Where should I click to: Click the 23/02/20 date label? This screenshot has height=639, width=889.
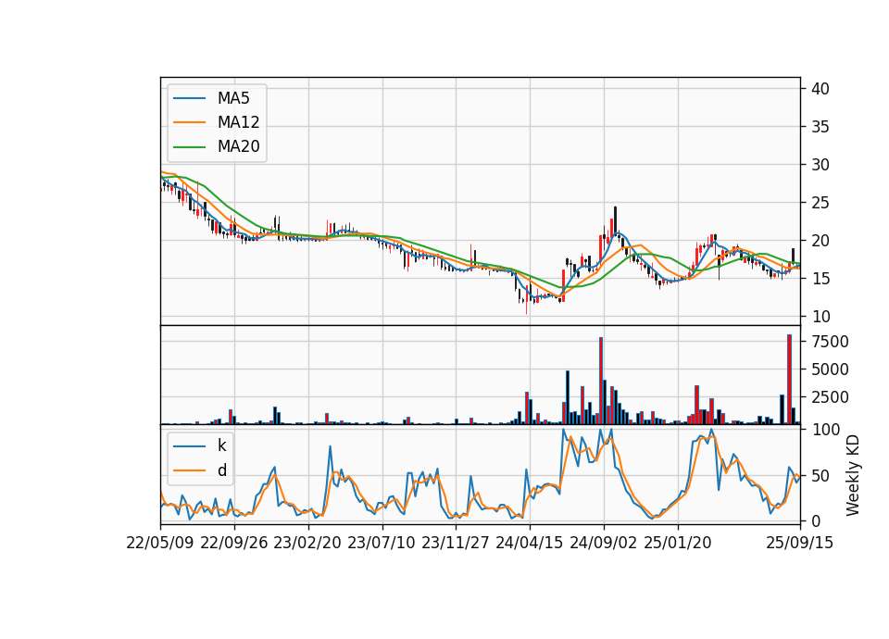coord(307,543)
